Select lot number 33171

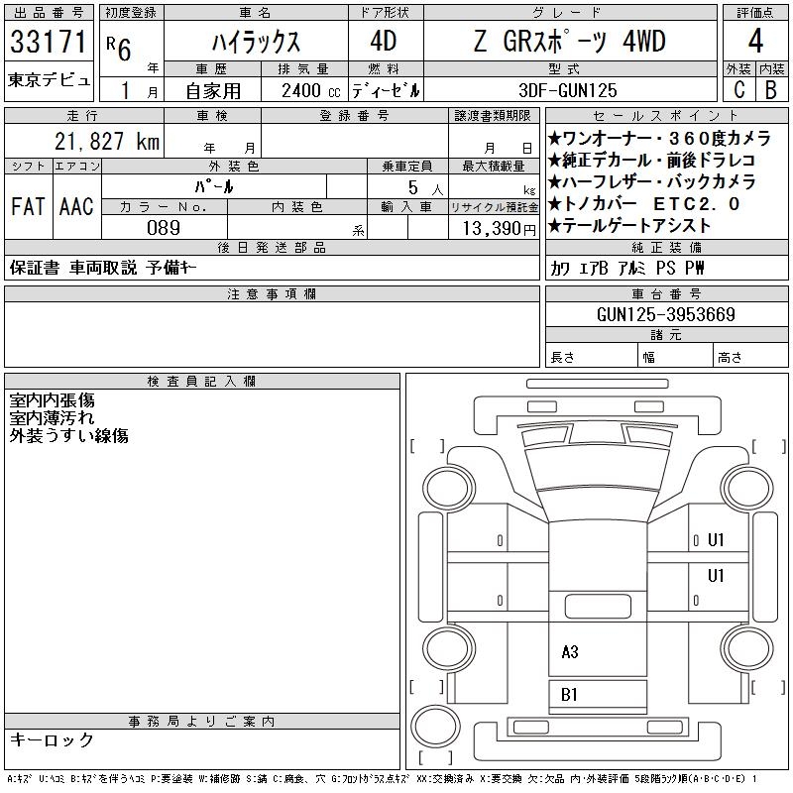click(x=49, y=42)
